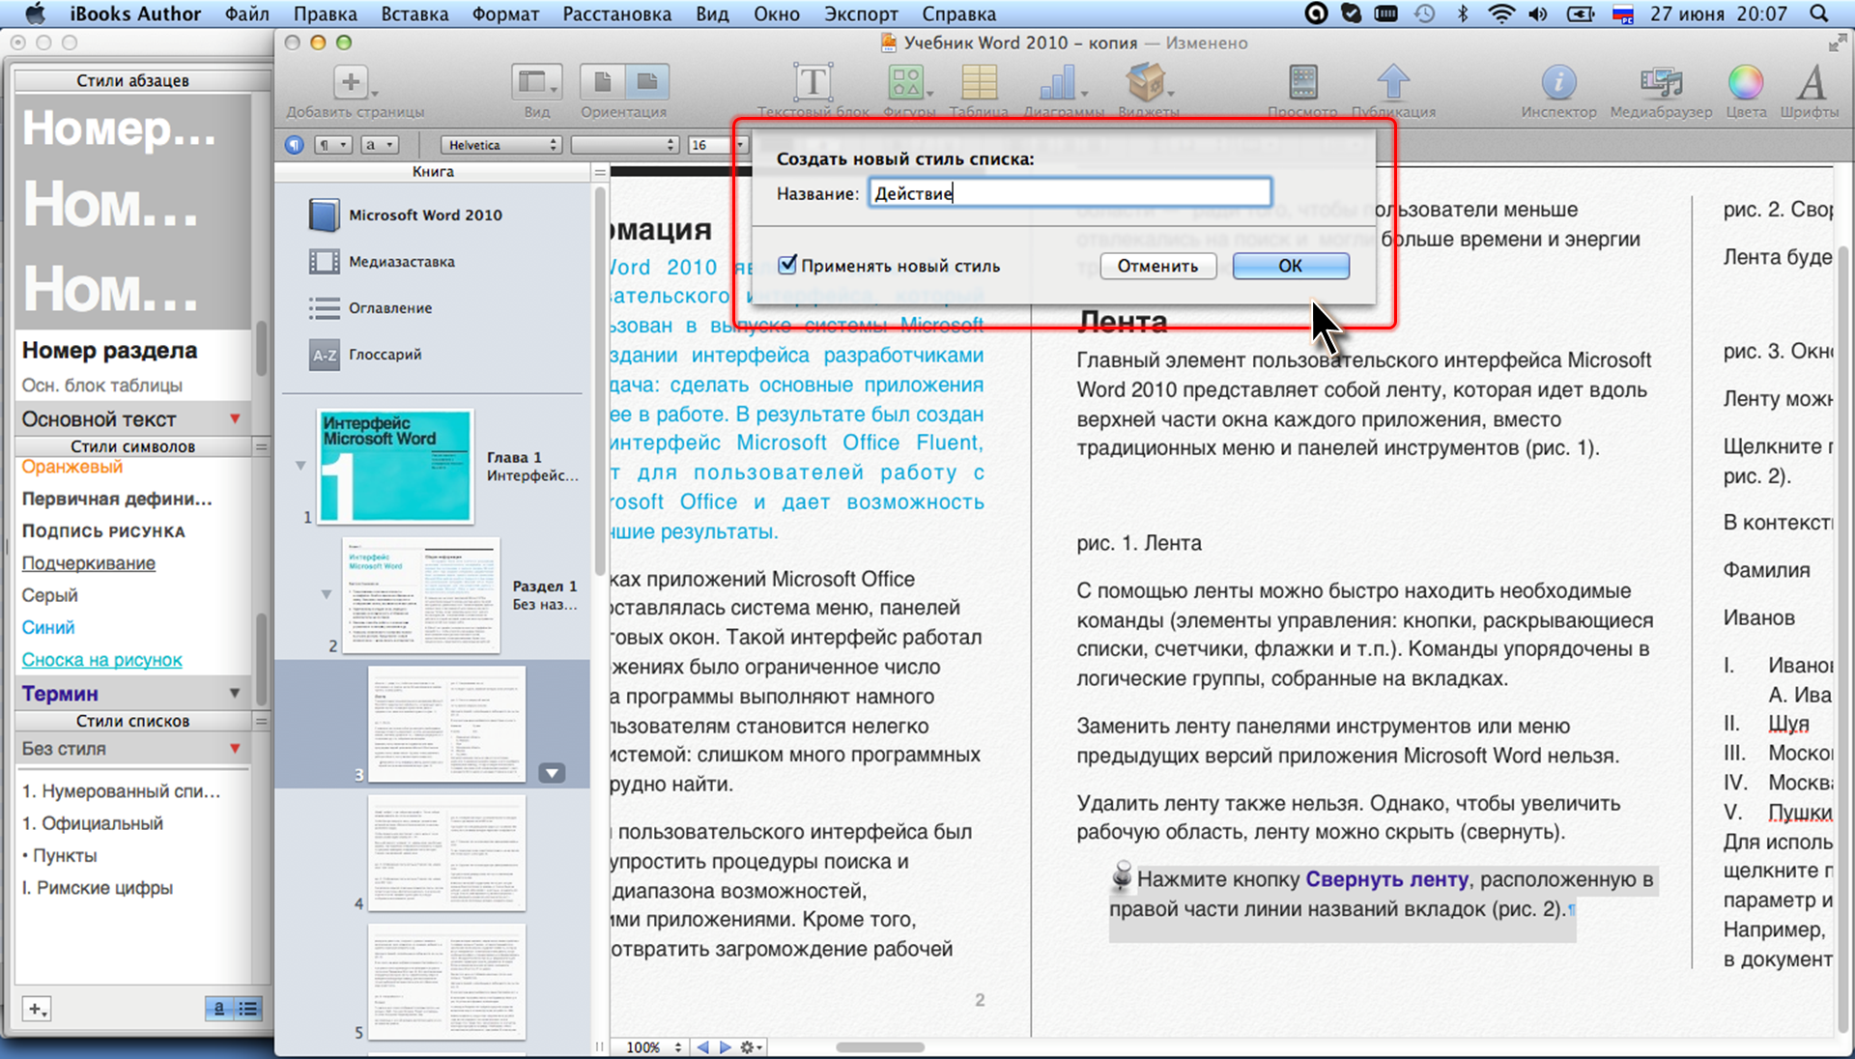Viewport: 1855px width, 1059px height.
Task: Select the page 4 thumbnail
Action: 446,853
